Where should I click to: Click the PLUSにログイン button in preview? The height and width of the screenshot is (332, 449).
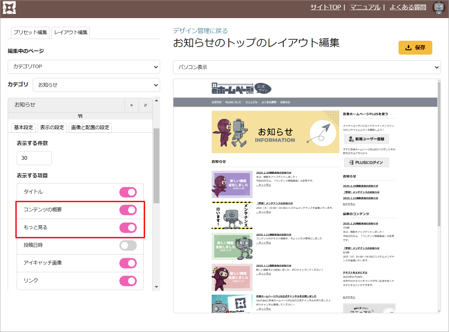[367, 163]
